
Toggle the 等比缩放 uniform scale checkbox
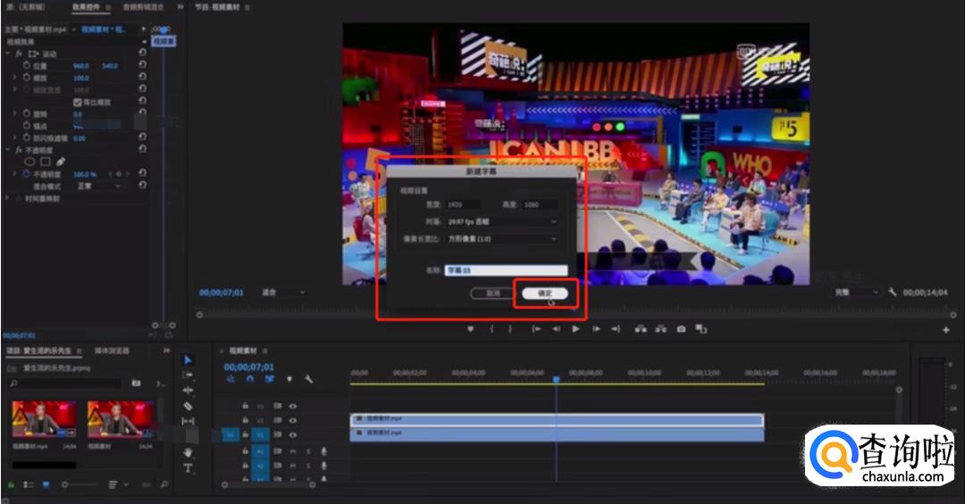[x=77, y=103]
